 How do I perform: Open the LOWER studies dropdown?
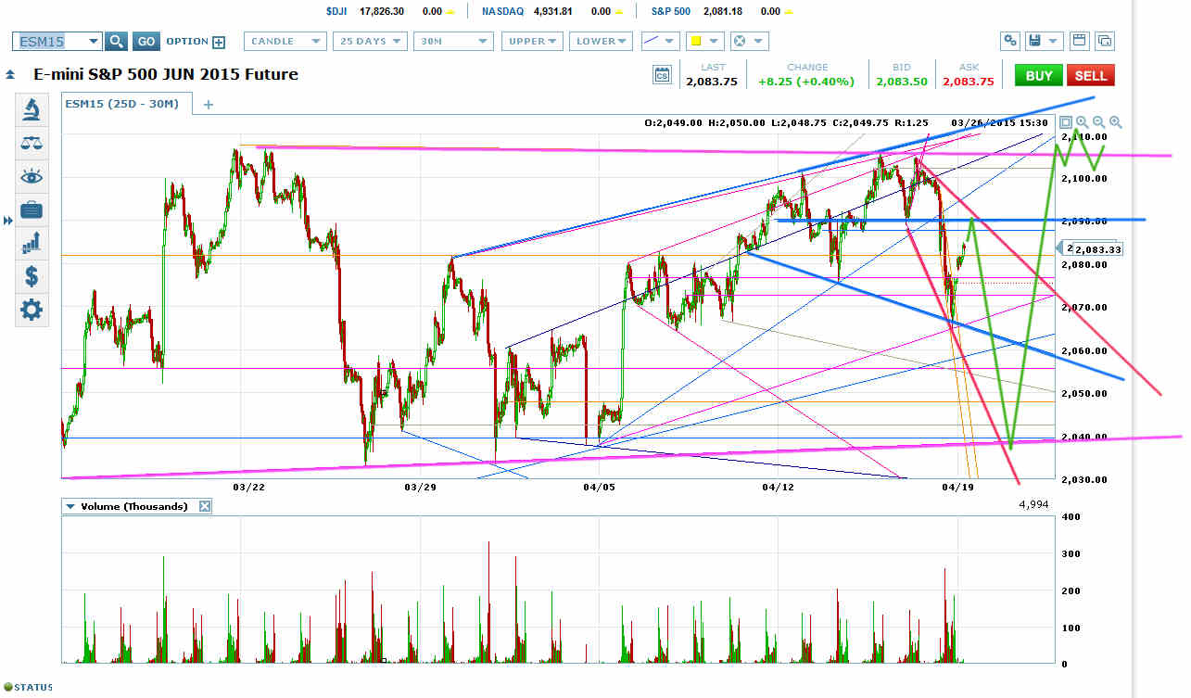click(x=602, y=41)
